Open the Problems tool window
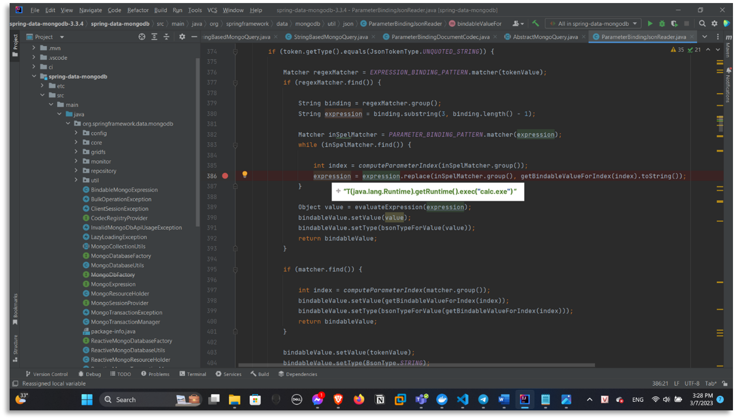The width and height of the screenshot is (736, 420). click(x=155, y=374)
